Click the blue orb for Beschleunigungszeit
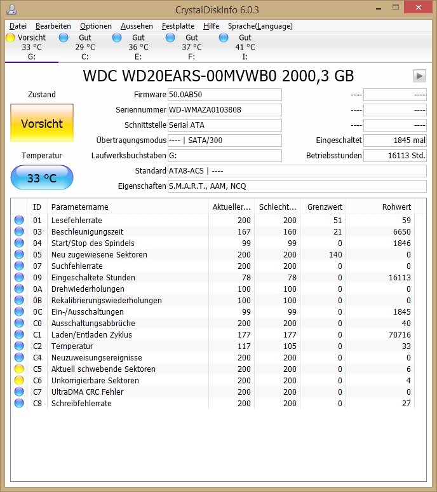Screen dimensions: 437x492 [x=19, y=231]
